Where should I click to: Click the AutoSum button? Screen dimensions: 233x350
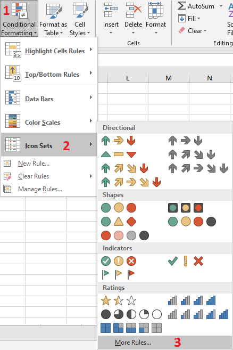[196, 6]
